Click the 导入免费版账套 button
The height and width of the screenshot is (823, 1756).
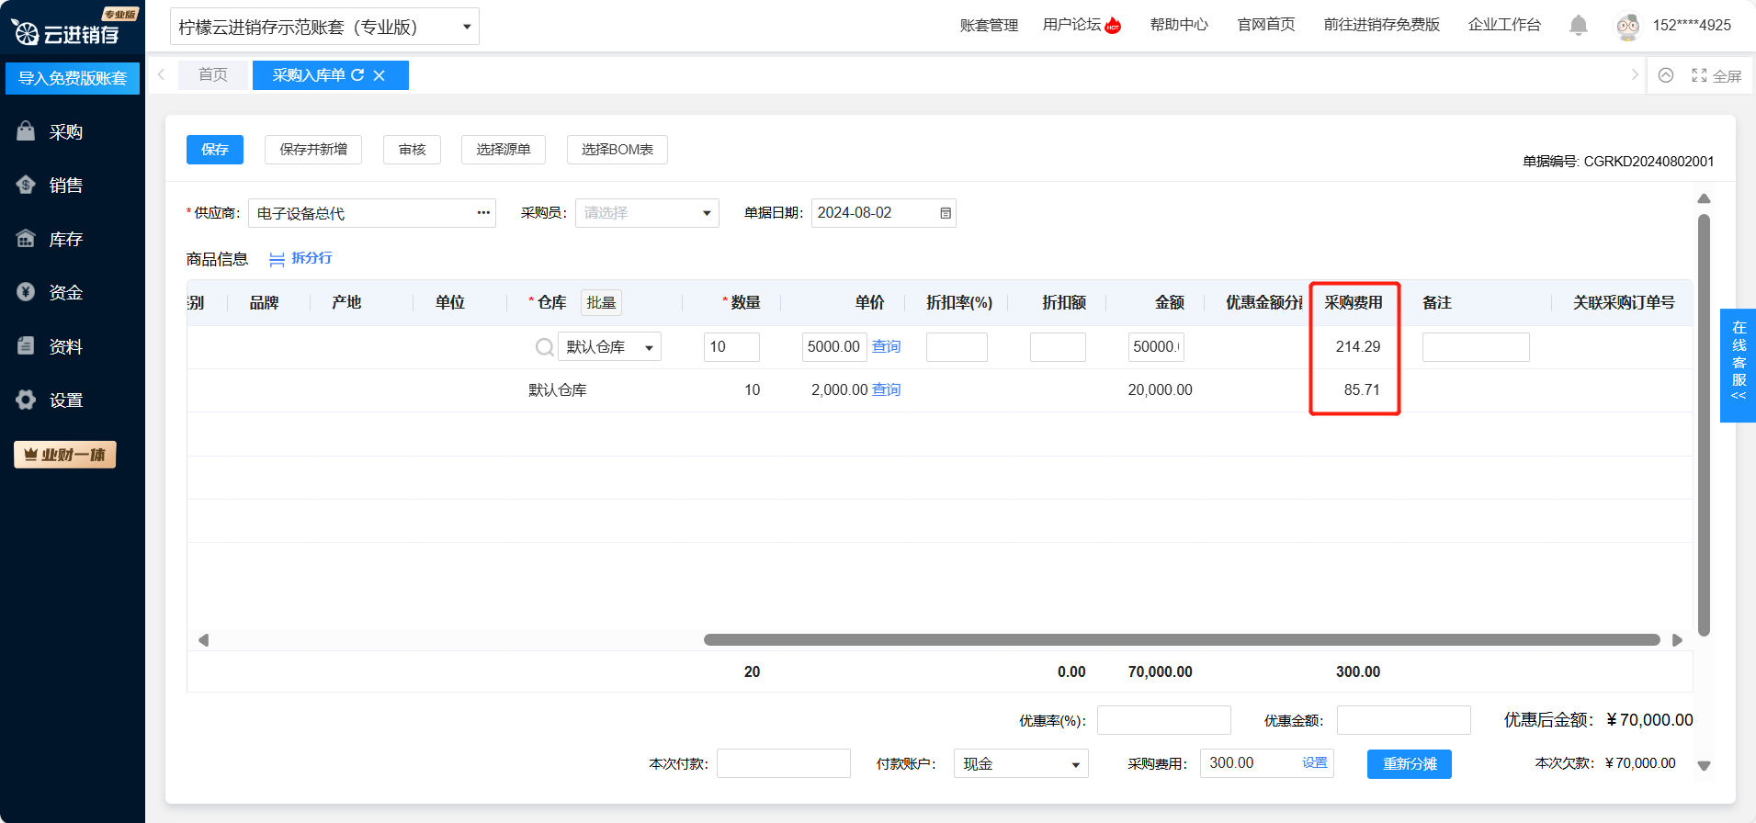(x=73, y=78)
